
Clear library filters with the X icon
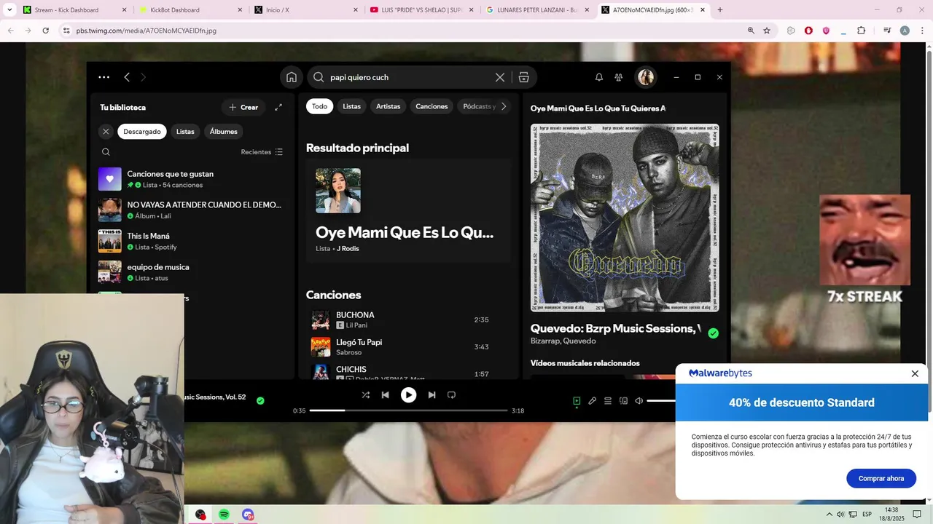click(x=106, y=132)
